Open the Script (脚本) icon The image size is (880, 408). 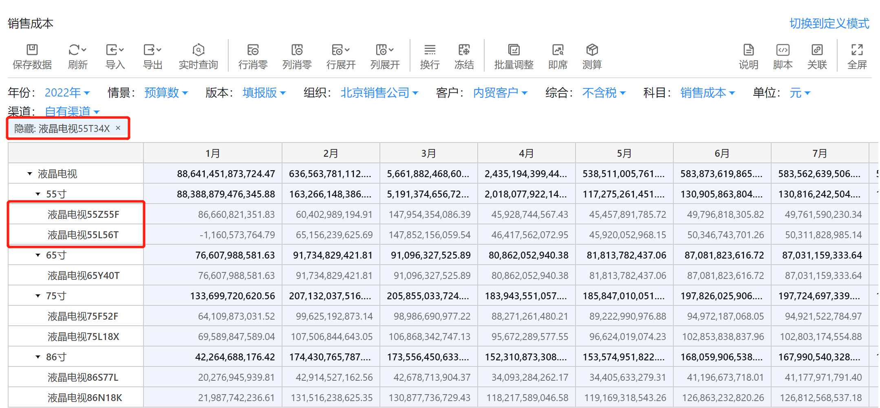[783, 50]
